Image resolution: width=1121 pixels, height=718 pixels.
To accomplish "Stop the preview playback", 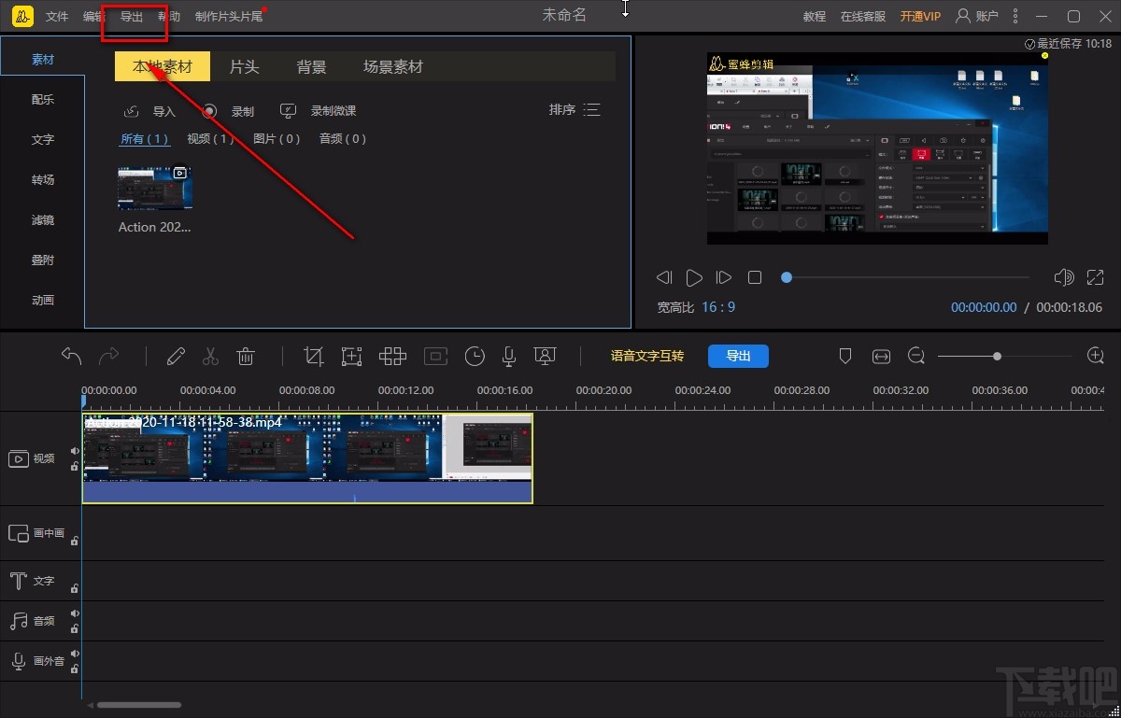I will tap(755, 277).
